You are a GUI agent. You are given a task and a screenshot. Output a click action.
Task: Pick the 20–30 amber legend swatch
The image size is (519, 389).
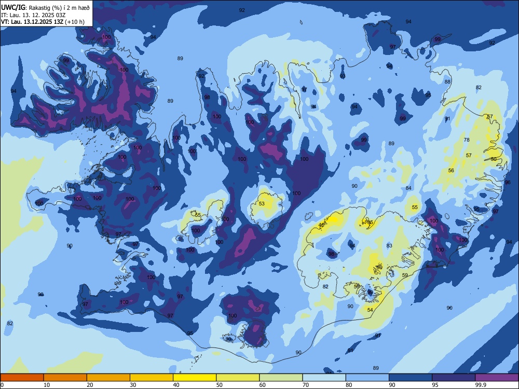pyautogui.click(x=108, y=378)
